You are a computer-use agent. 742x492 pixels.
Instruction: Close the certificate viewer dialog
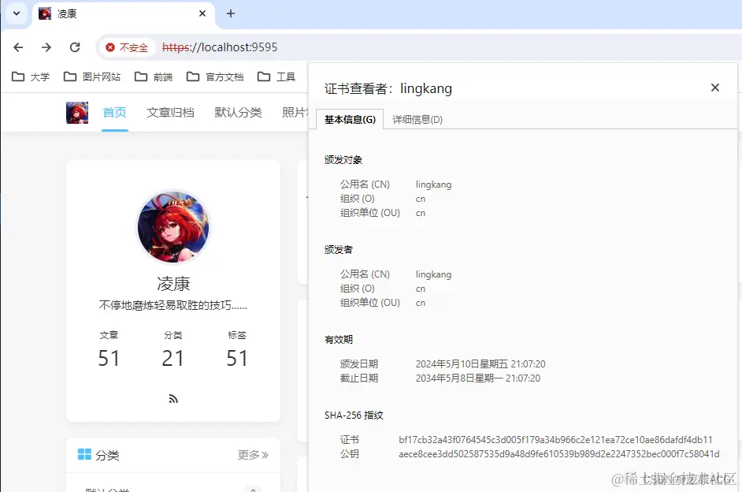click(x=714, y=88)
